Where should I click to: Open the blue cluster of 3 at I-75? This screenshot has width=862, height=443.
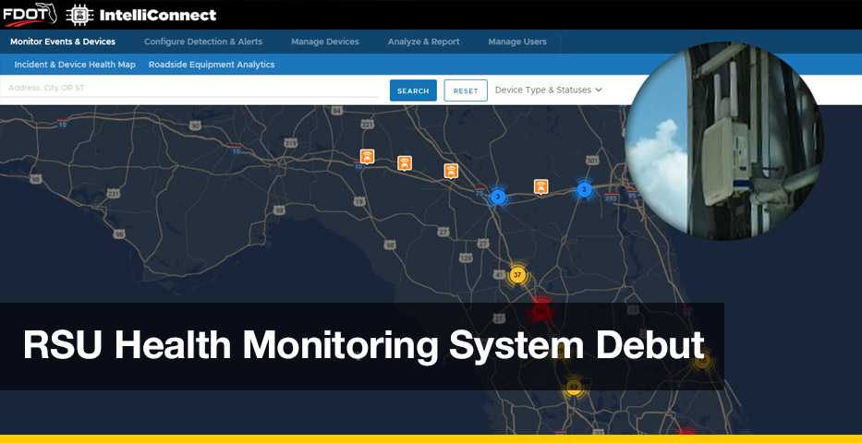(x=497, y=197)
